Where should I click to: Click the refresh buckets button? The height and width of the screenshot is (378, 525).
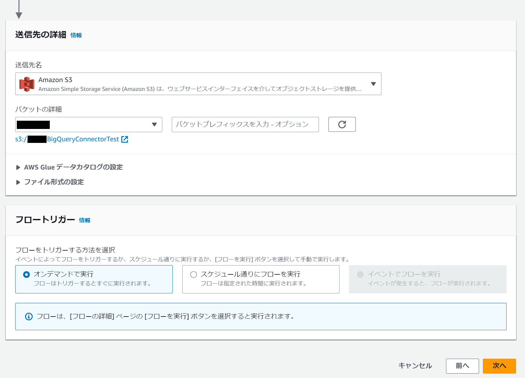pos(342,124)
